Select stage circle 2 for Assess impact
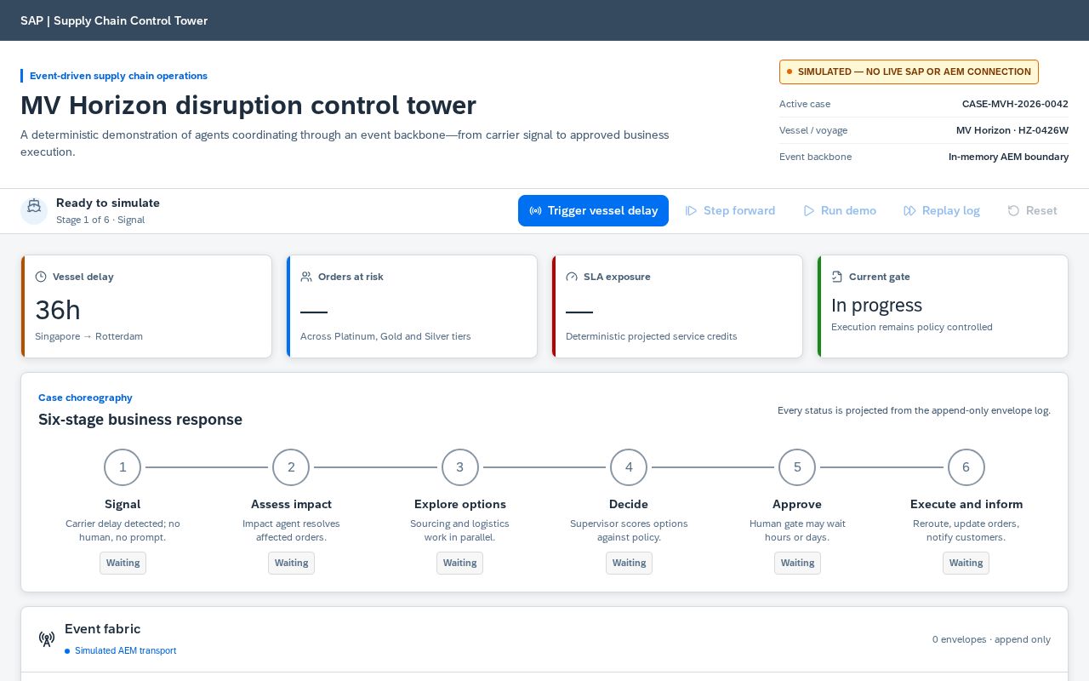The width and height of the screenshot is (1089, 681). pos(291,467)
